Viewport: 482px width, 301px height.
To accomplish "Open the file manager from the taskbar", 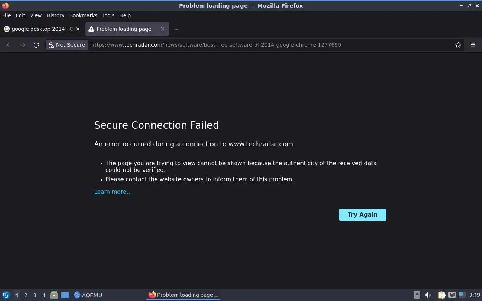I will point(54,295).
